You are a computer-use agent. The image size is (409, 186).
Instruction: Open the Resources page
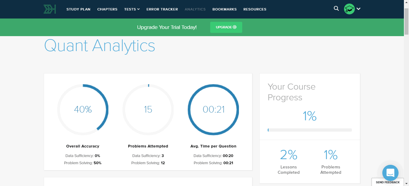tap(255, 9)
